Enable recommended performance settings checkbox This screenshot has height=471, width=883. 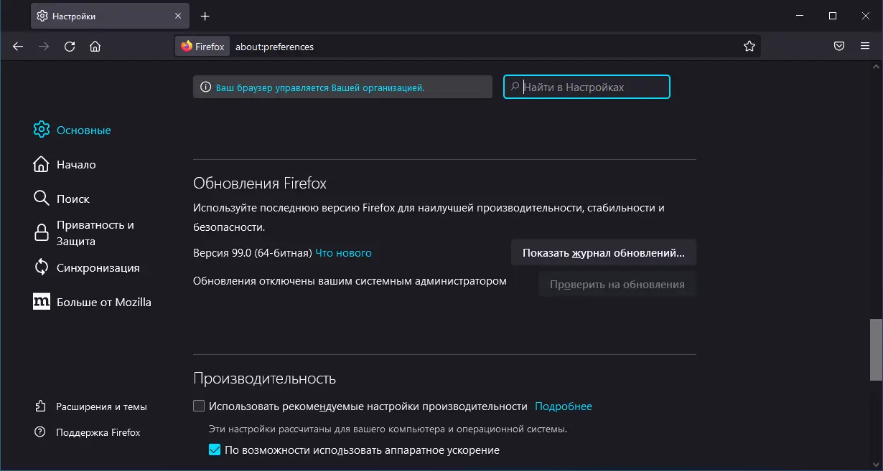pos(198,405)
